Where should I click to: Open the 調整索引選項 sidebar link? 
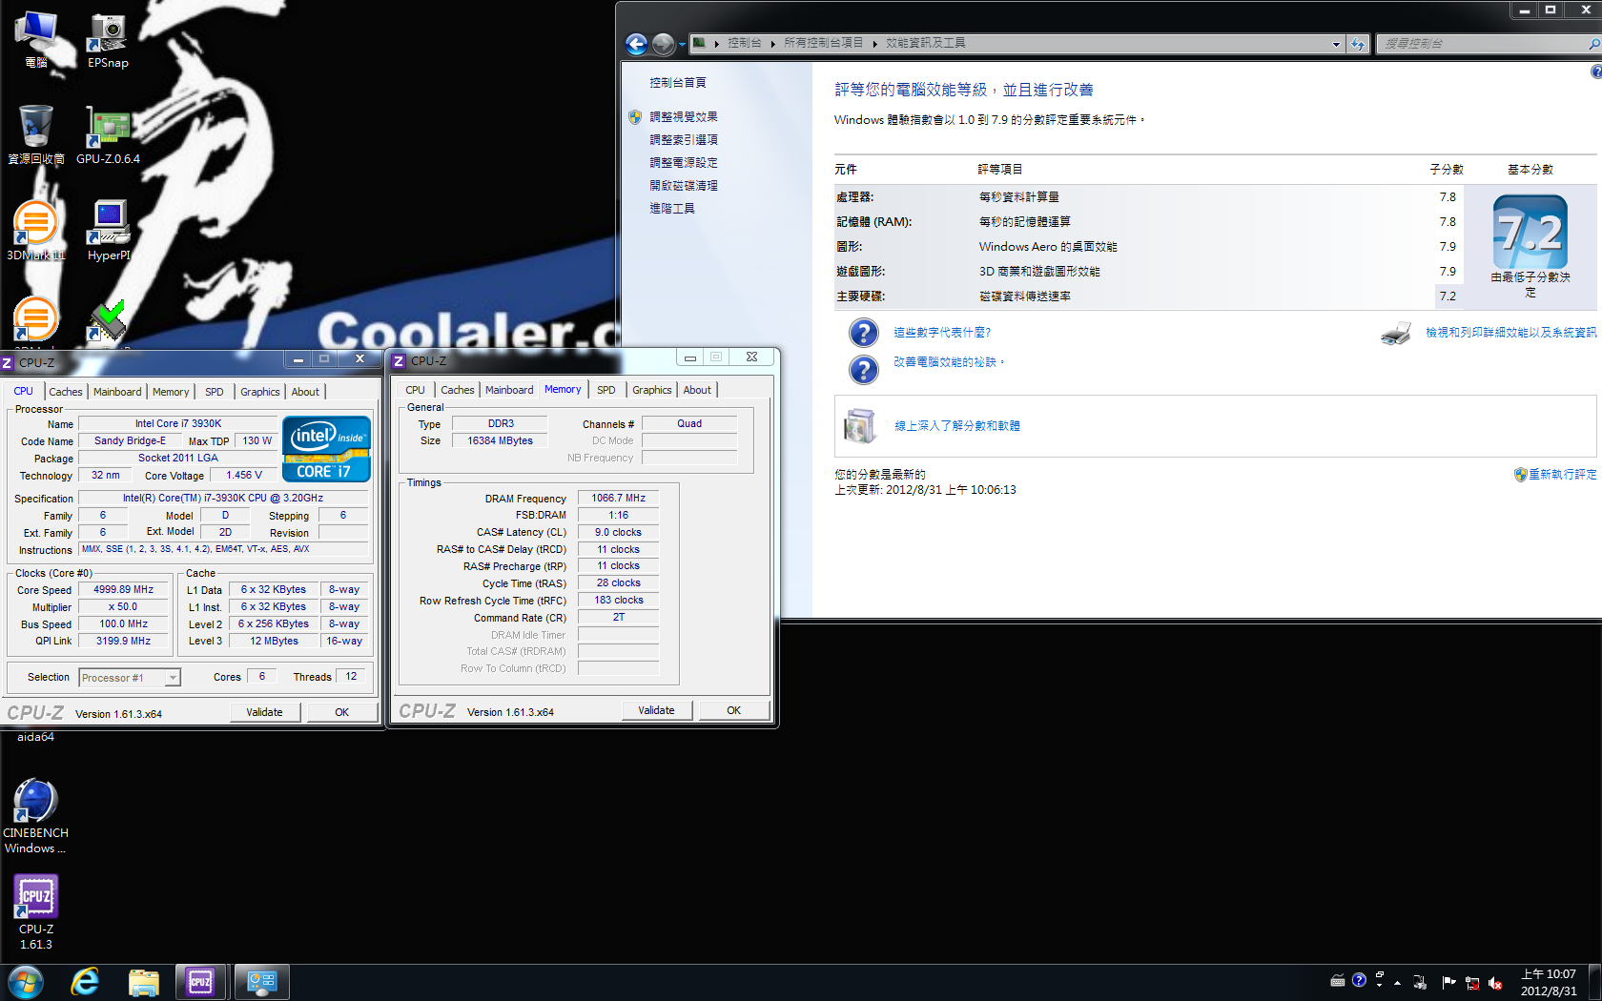(x=684, y=140)
